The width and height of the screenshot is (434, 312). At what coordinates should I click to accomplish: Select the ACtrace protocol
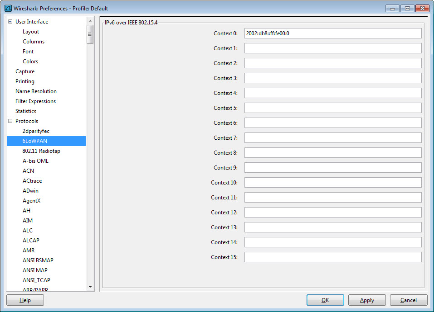click(x=32, y=181)
